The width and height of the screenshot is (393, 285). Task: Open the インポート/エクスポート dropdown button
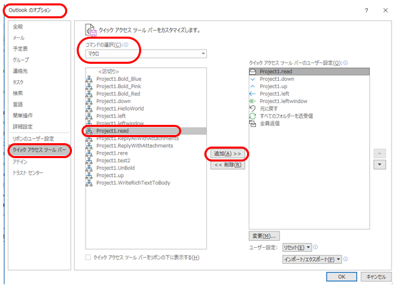(312, 259)
